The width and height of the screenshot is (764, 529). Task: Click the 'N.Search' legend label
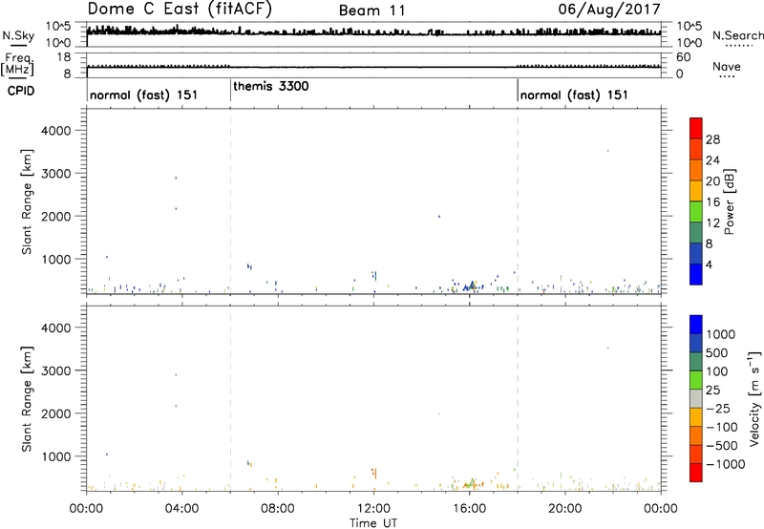point(737,35)
